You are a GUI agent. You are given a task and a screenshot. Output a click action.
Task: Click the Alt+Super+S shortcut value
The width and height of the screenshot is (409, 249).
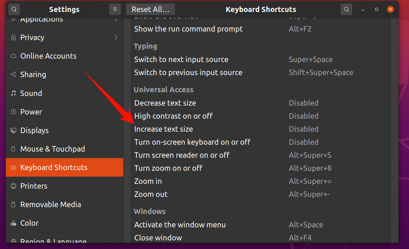click(x=310, y=155)
